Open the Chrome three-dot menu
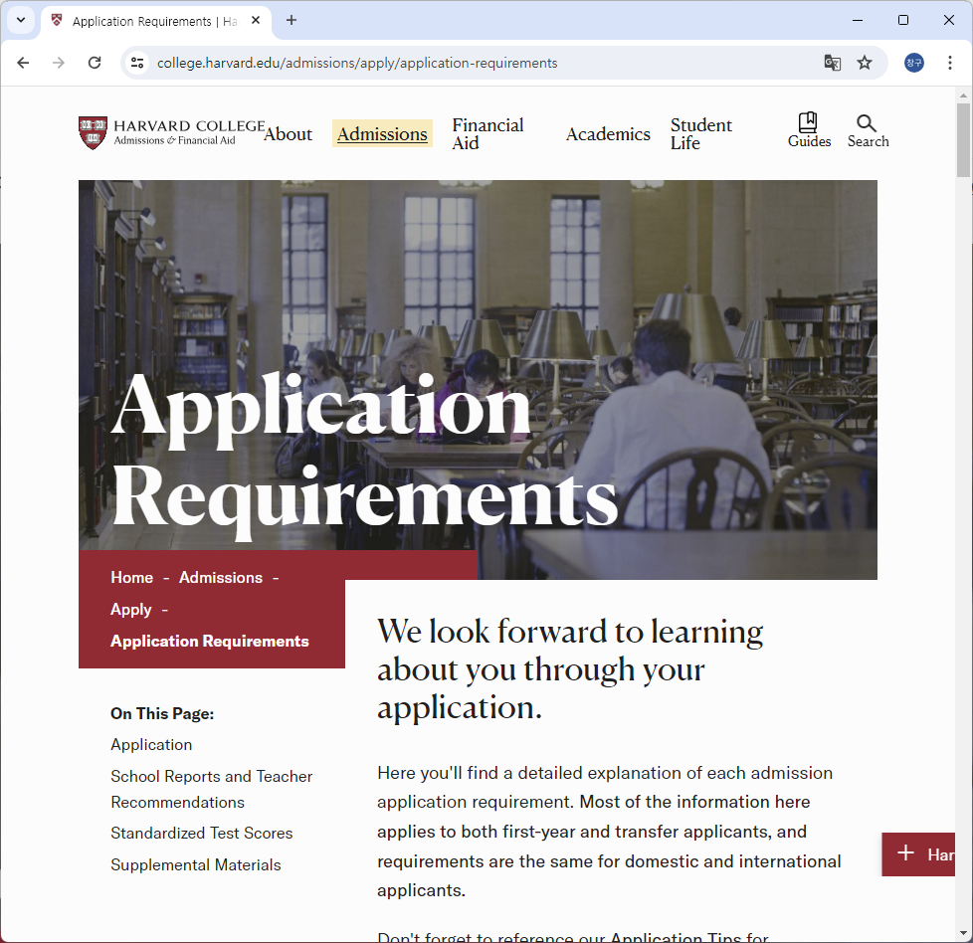This screenshot has width=973, height=943. (x=949, y=63)
